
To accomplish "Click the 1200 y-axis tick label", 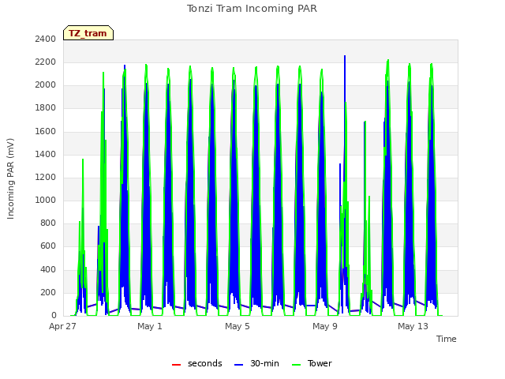I will click(x=46, y=177).
